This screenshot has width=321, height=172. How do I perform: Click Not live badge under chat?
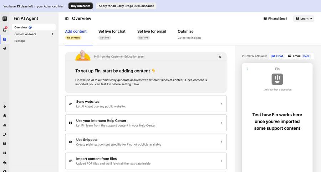point(105,38)
